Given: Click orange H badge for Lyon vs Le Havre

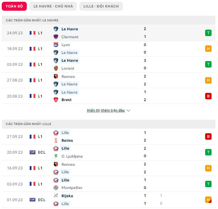Looking at the screenshot, I should [208, 49].
